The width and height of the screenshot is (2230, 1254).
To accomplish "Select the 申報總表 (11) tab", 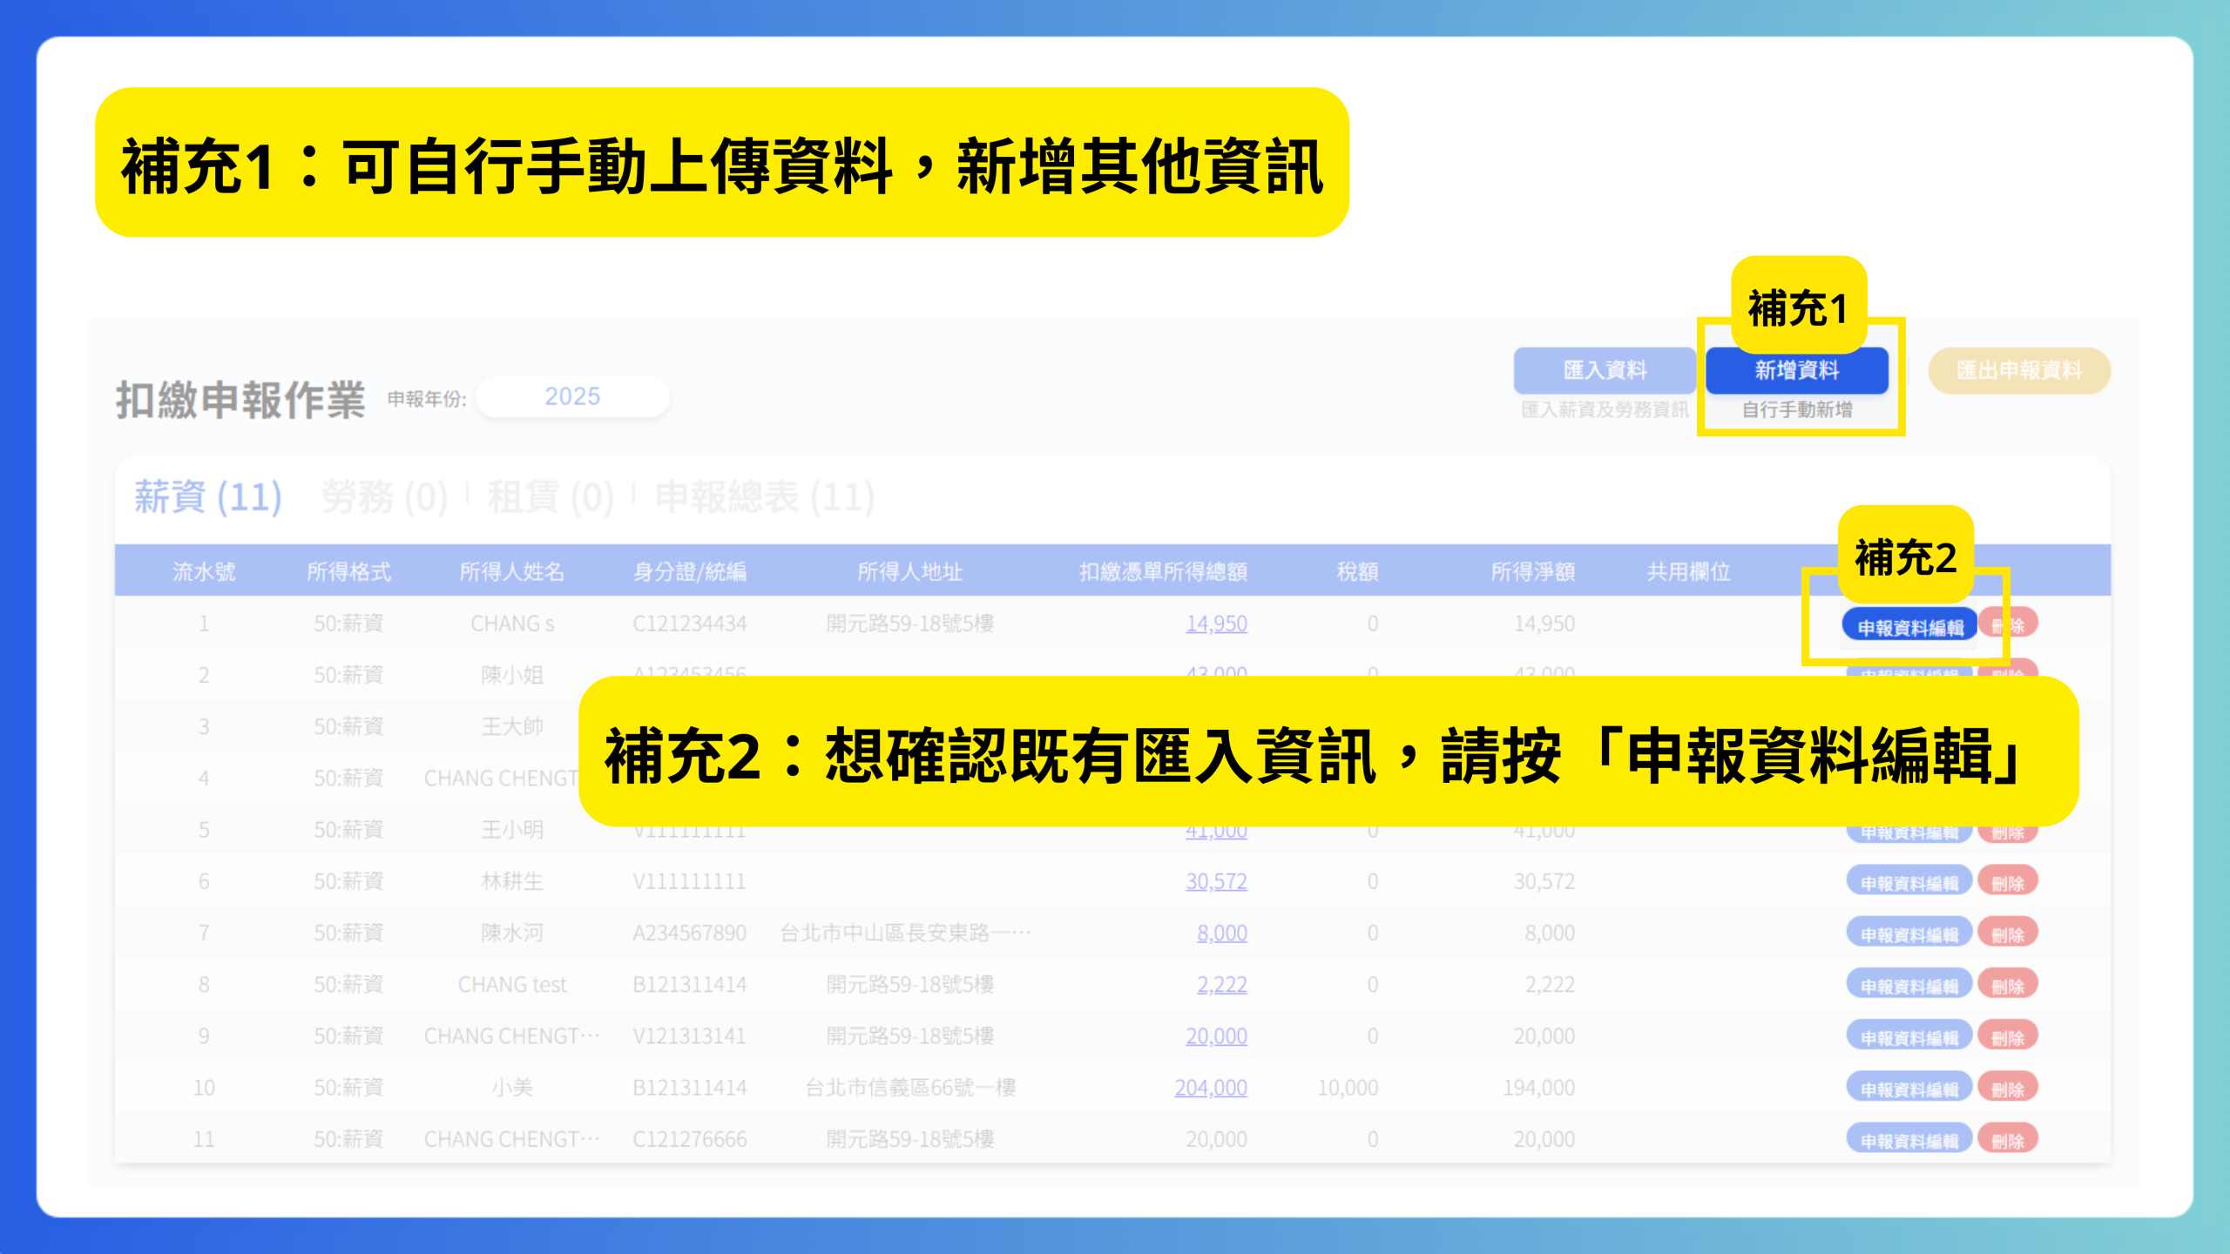I will click(764, 497).
